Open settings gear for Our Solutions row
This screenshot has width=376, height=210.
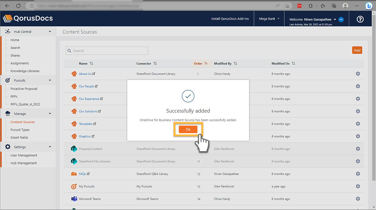pos(358,111)
